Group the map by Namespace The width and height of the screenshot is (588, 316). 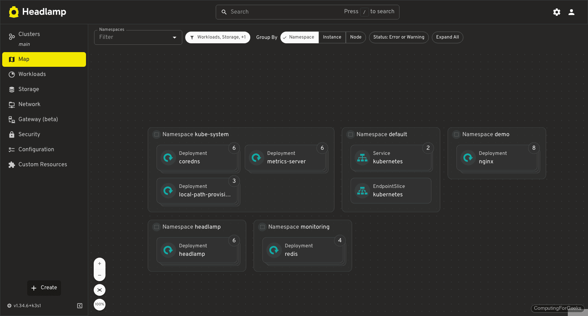pos(300,37)
